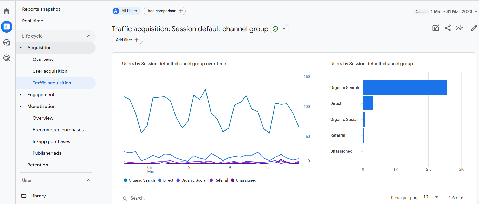The image size is (479, 204).
Task: Click the Add comparison button
Action: 165,11
